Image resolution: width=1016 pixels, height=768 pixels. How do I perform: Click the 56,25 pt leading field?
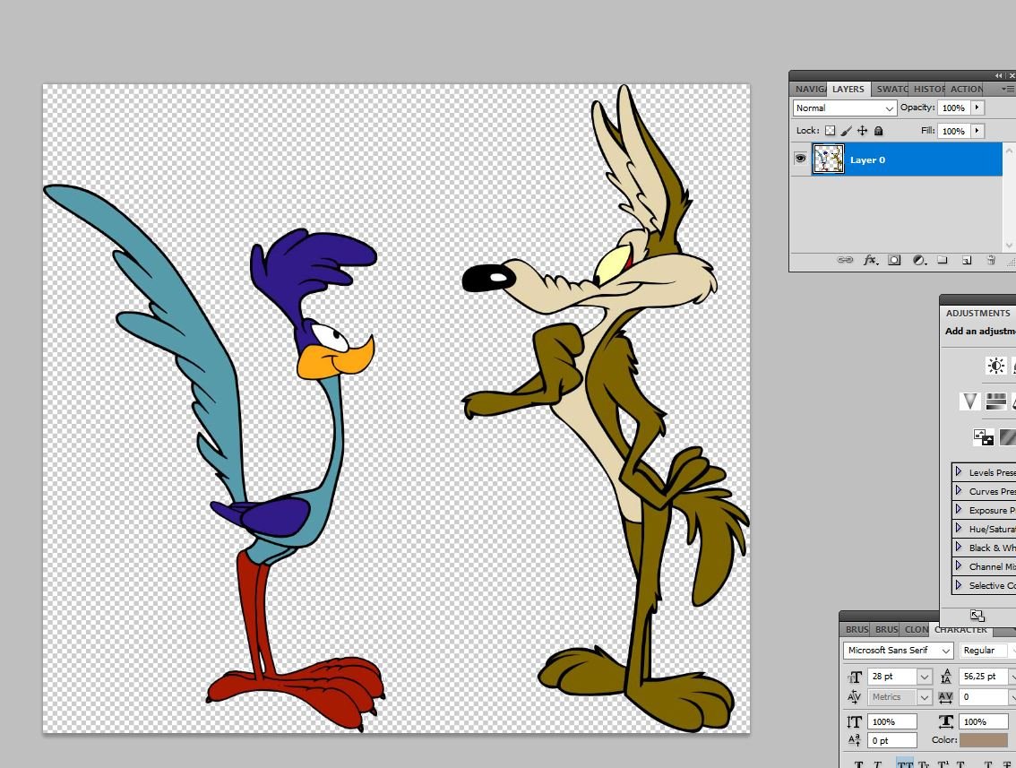983,677
